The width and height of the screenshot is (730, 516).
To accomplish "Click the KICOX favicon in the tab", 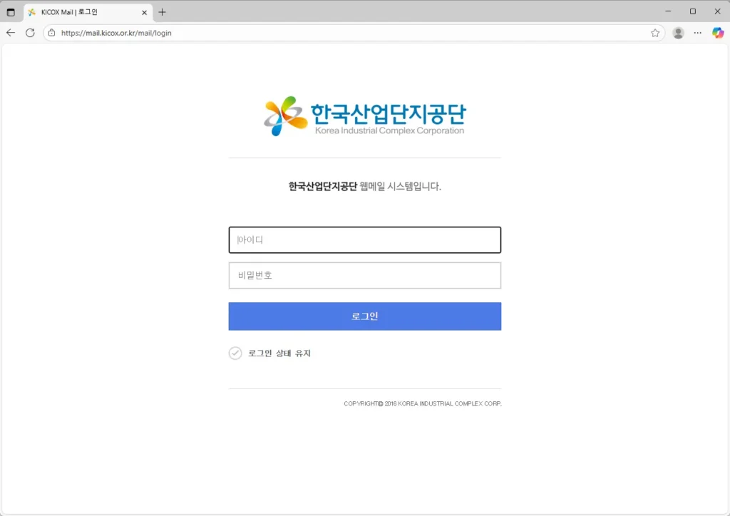I will coord(31,13).
